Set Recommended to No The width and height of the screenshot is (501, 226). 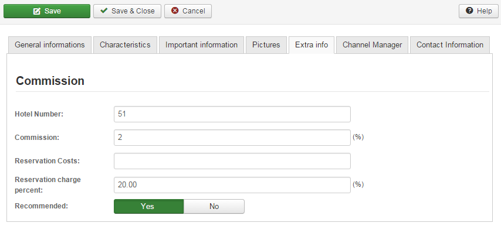click(x=214, y=206)
